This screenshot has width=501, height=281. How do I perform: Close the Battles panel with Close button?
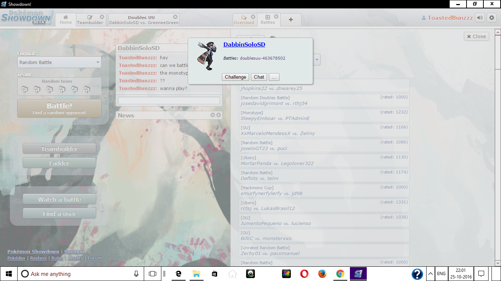(x=476, y=36)
